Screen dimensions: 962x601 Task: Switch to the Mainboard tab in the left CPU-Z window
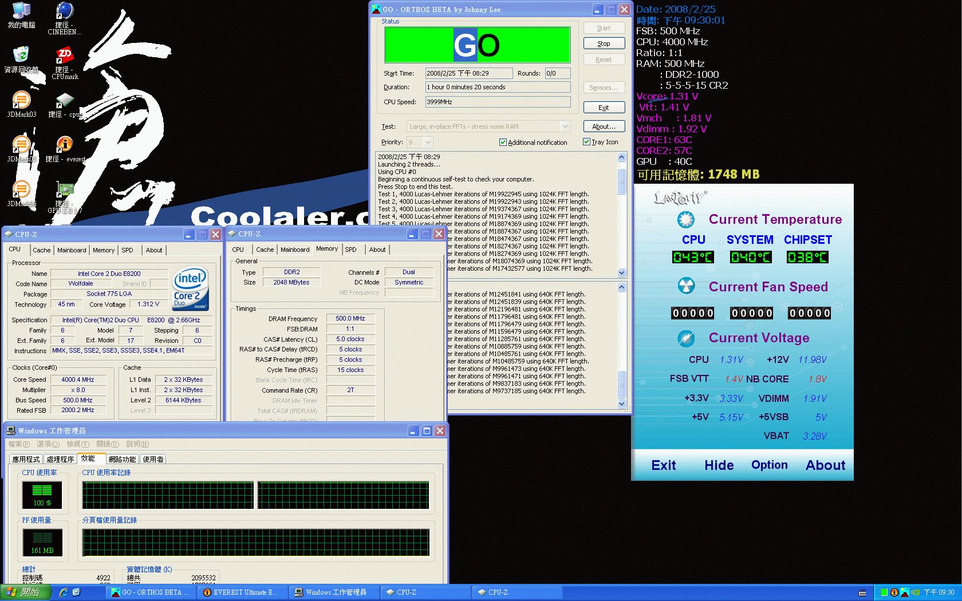point(72,250)
